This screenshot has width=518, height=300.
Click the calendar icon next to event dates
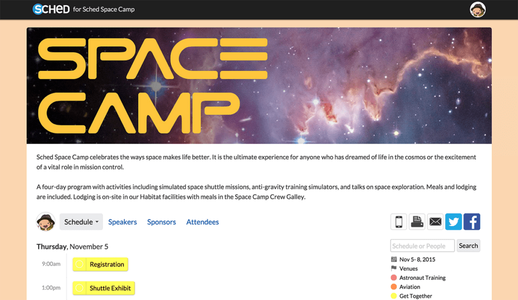pyautogui.click(x=393, y=259)
